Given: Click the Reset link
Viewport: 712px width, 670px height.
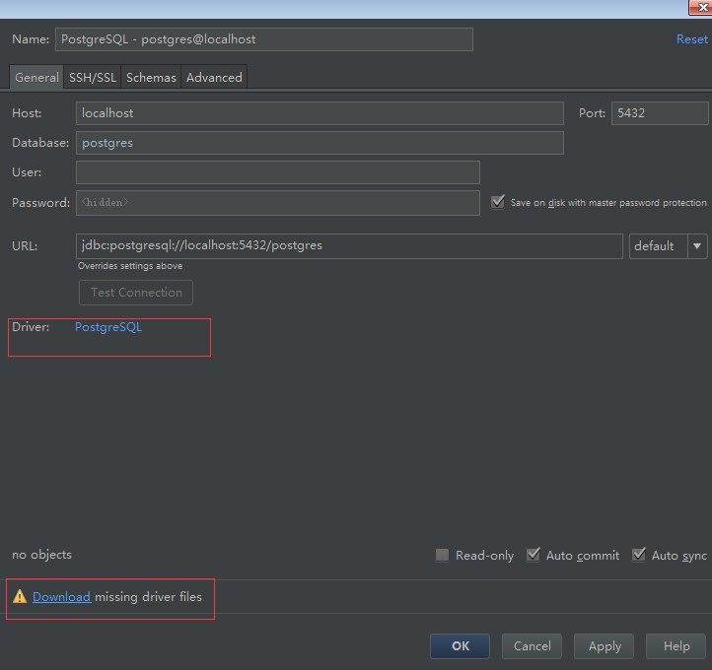Looking at the screenshot, I should coord(691,39).
